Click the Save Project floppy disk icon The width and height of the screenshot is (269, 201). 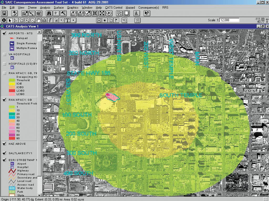click(4, 13)
